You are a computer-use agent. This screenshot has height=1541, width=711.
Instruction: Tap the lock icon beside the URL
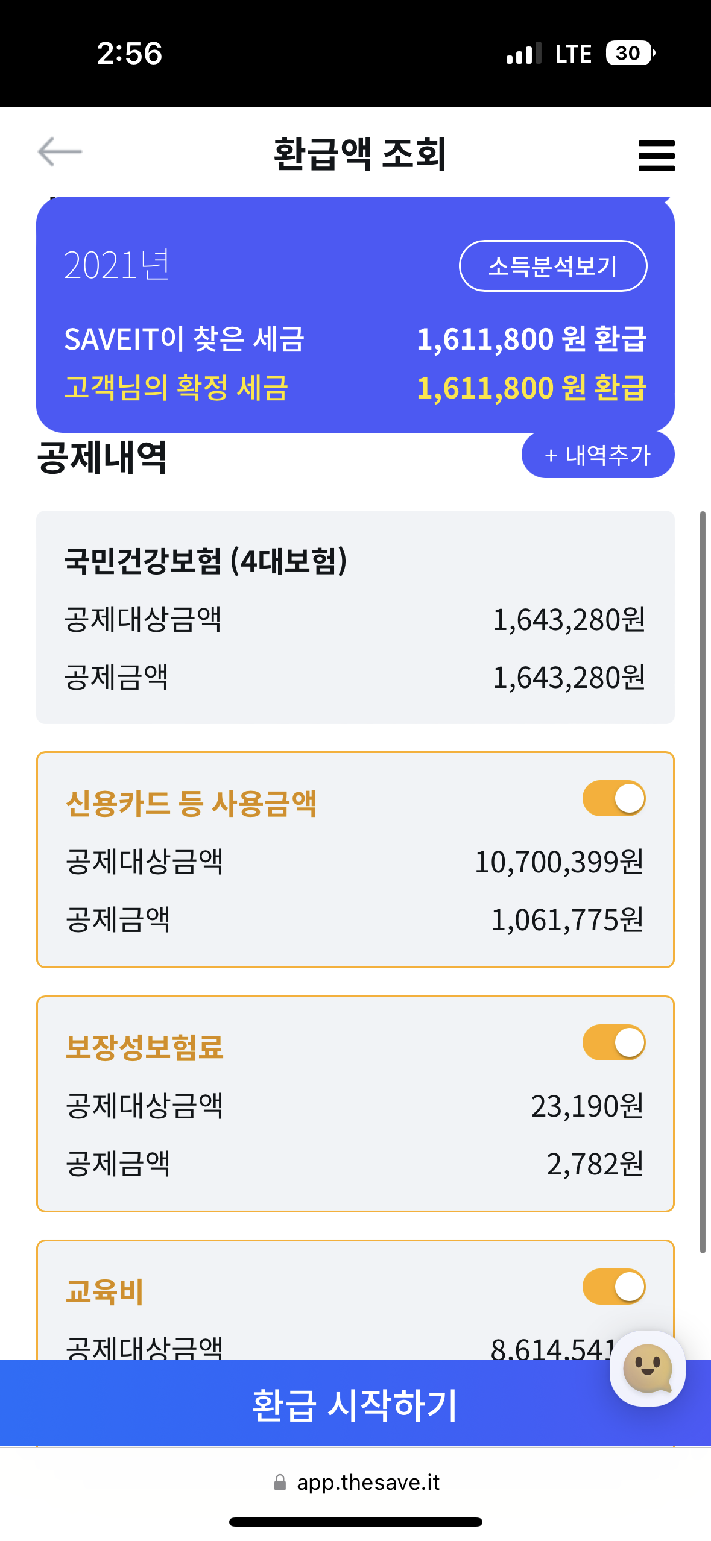coord(280,1483)
